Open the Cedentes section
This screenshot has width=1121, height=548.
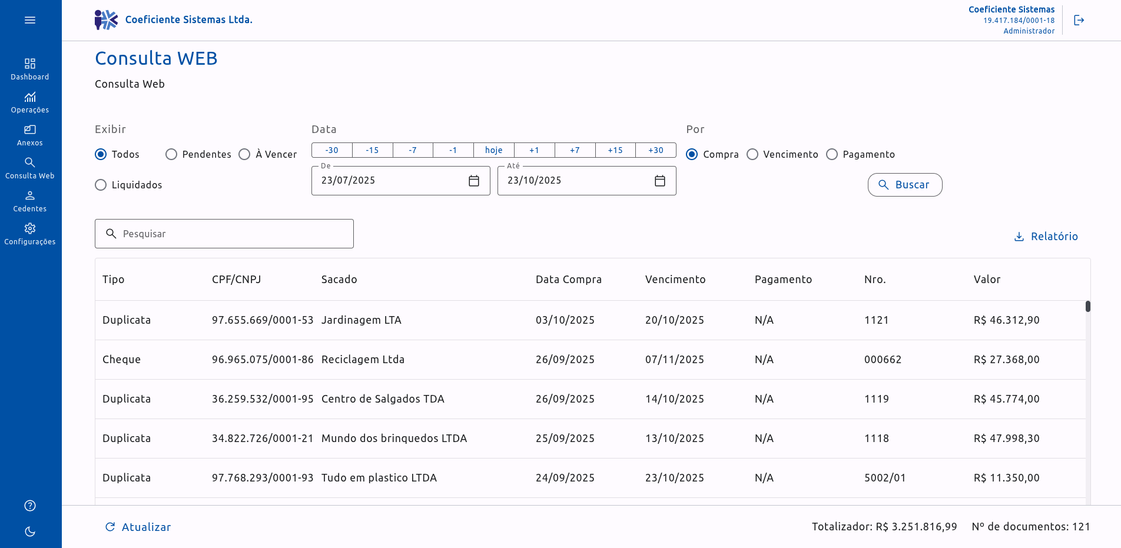(x=30, y=201)
